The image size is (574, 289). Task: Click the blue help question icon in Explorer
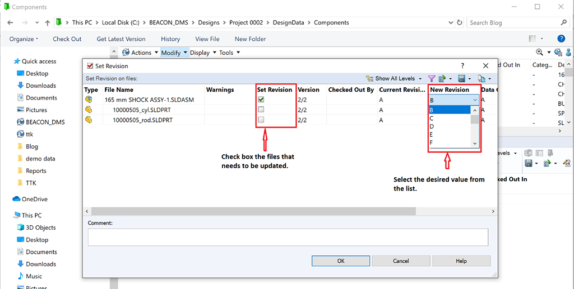(561, 39)
